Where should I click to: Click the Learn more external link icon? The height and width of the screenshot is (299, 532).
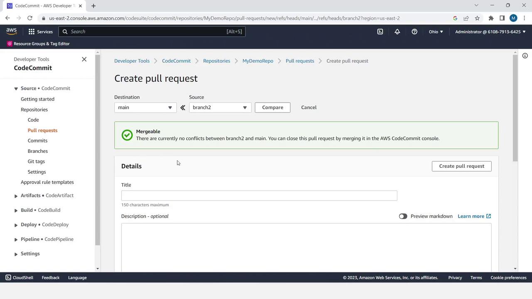pyautogui.click(x=489, y=216)
